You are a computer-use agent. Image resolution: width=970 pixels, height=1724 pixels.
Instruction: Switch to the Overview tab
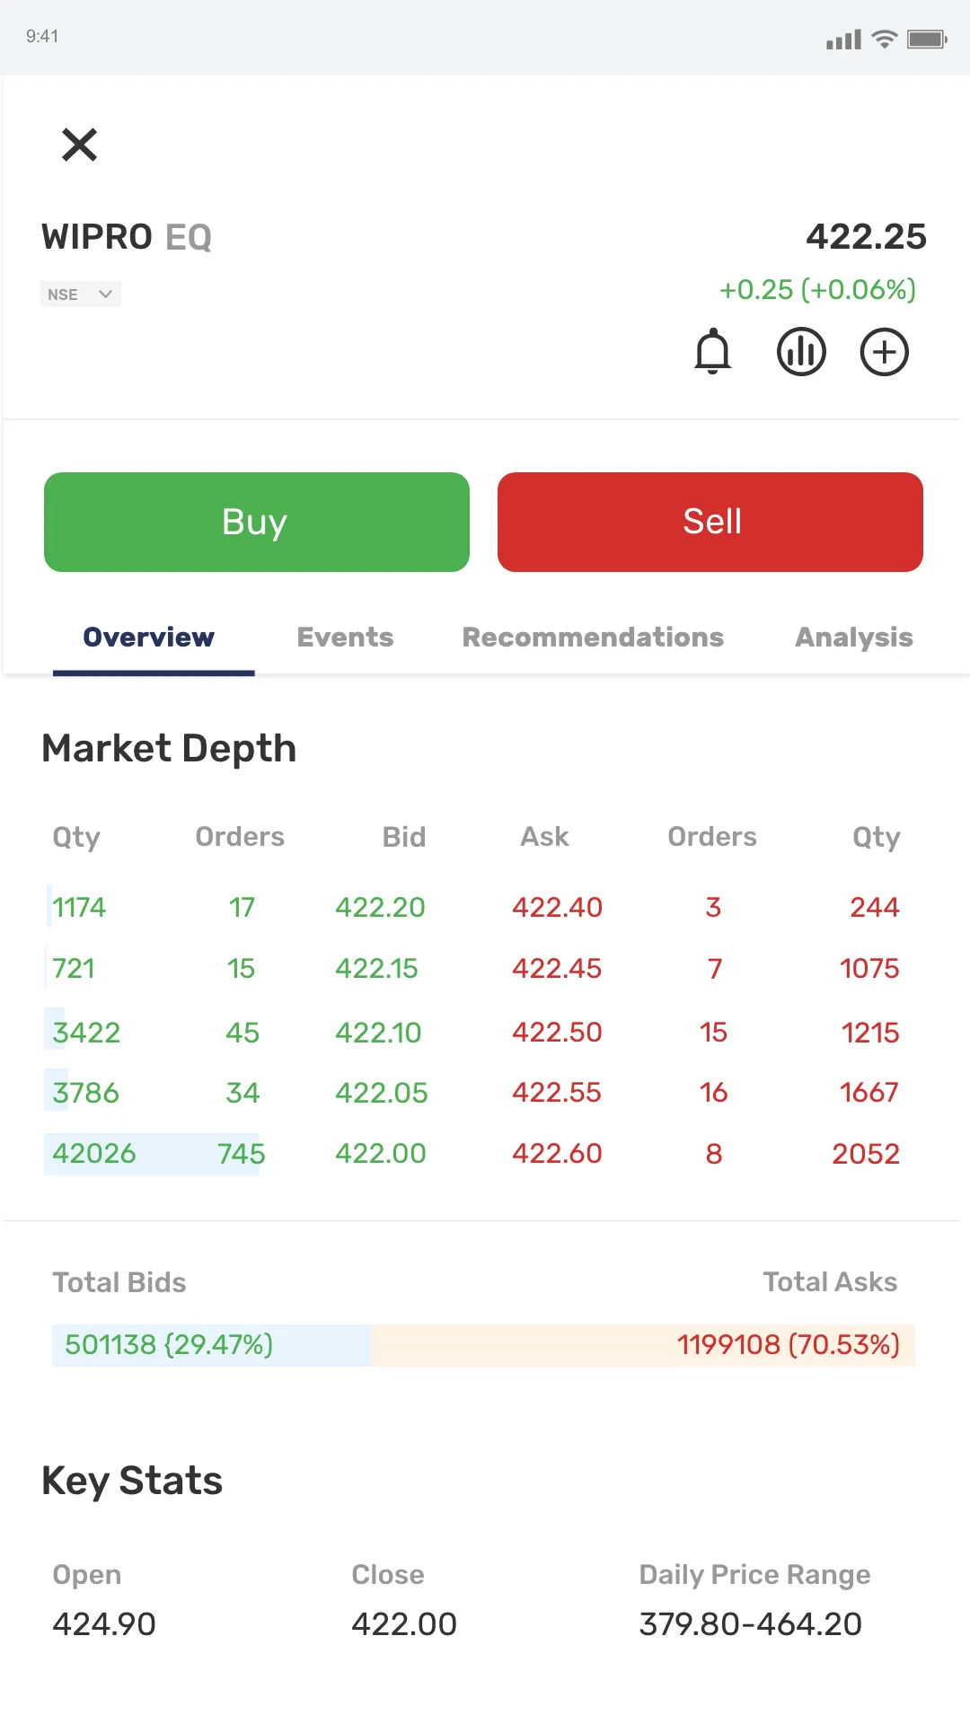tap(149, 638)
